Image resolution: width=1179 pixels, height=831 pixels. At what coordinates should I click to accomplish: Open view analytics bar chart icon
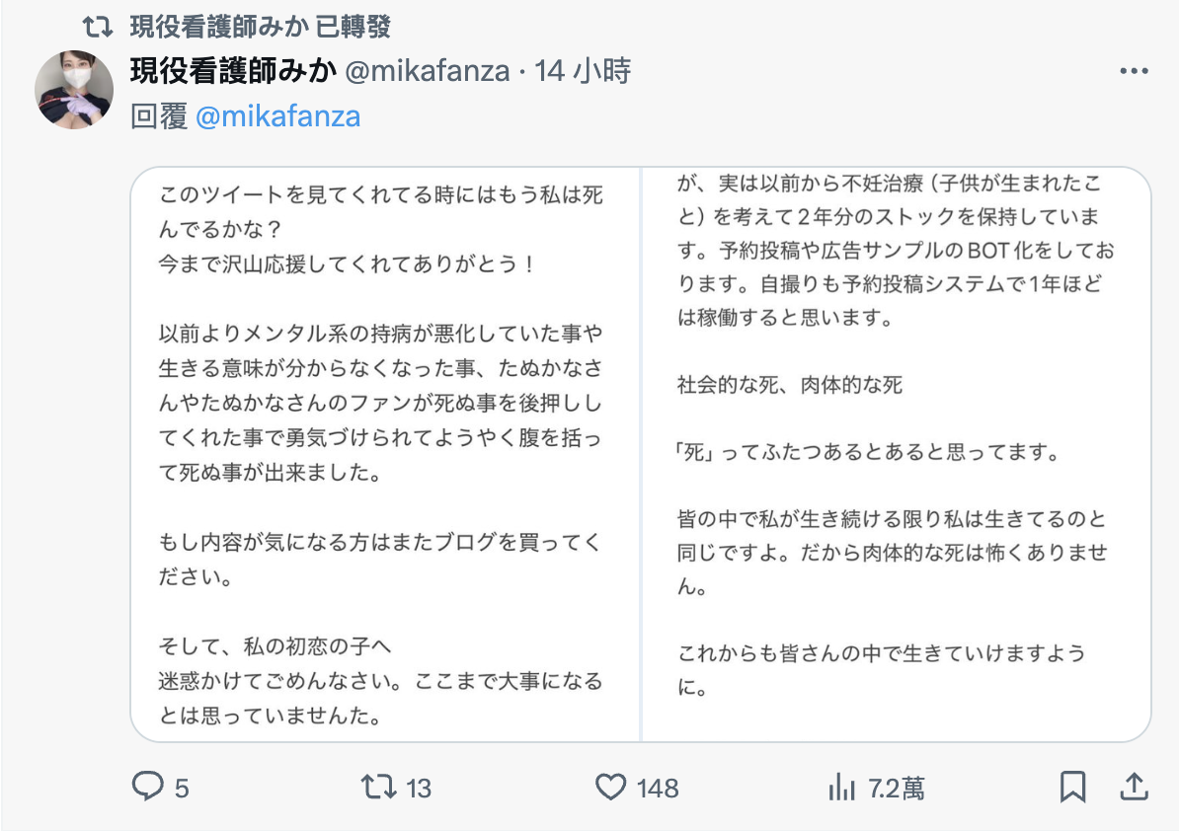841,787
